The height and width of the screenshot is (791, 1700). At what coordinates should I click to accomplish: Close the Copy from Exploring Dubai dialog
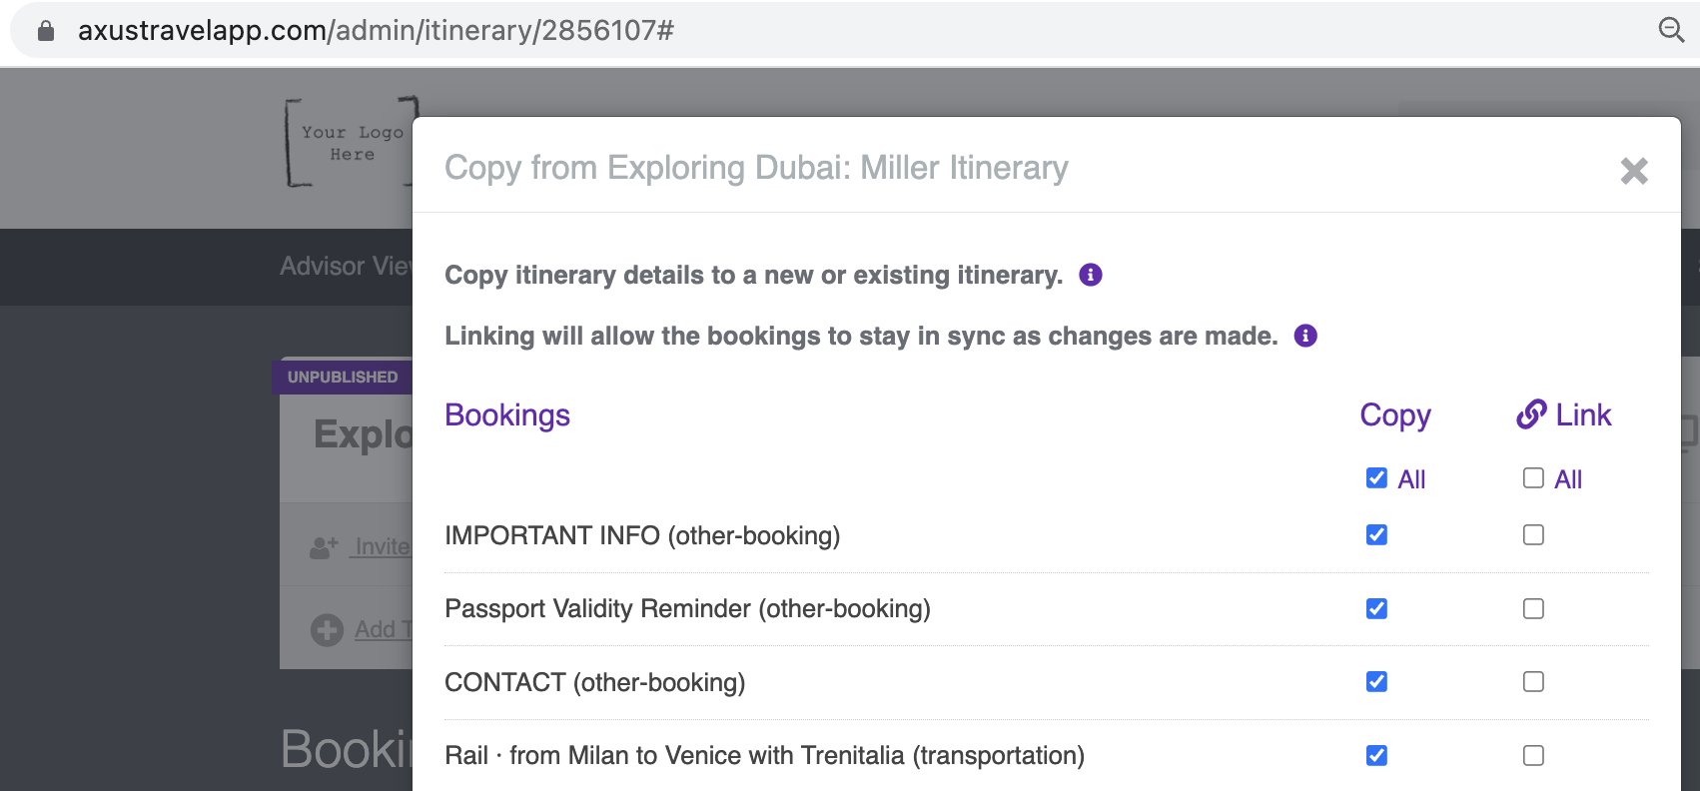(1634, 171)
